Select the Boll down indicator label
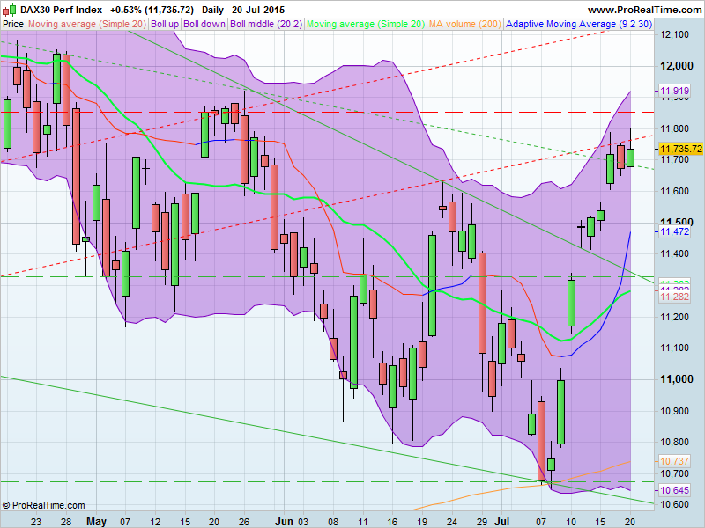This screenshot has height=528, width=705. click(204, 25)
